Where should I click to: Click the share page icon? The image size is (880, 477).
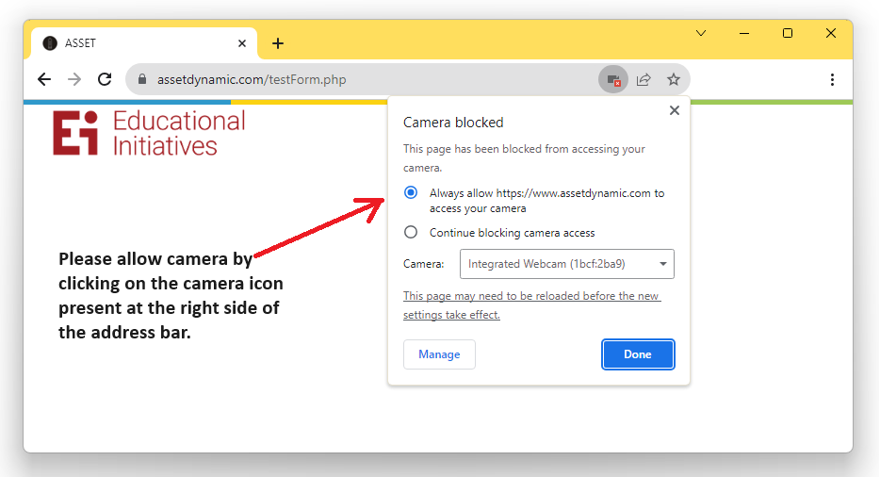pos(644,80)
